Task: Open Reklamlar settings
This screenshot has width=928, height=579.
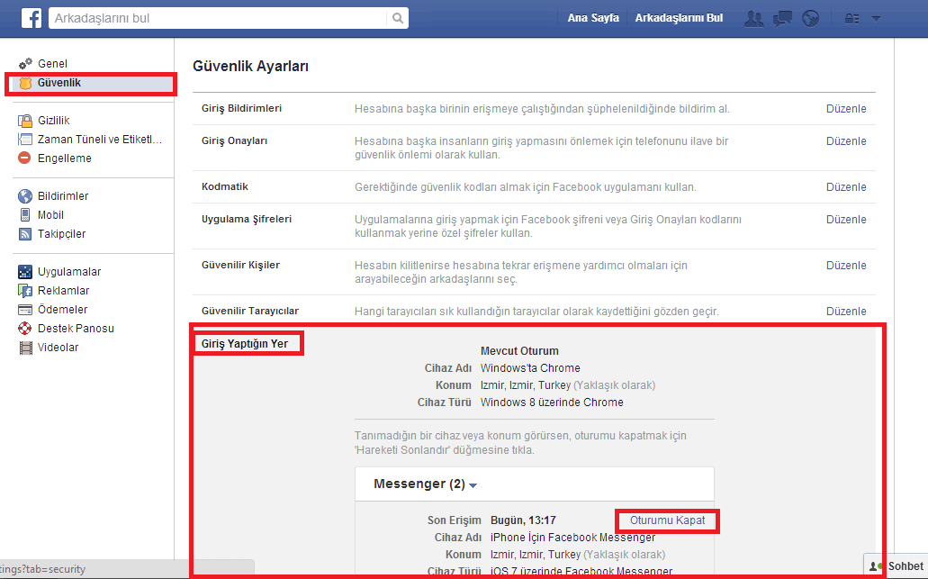Action: point(63,291)
